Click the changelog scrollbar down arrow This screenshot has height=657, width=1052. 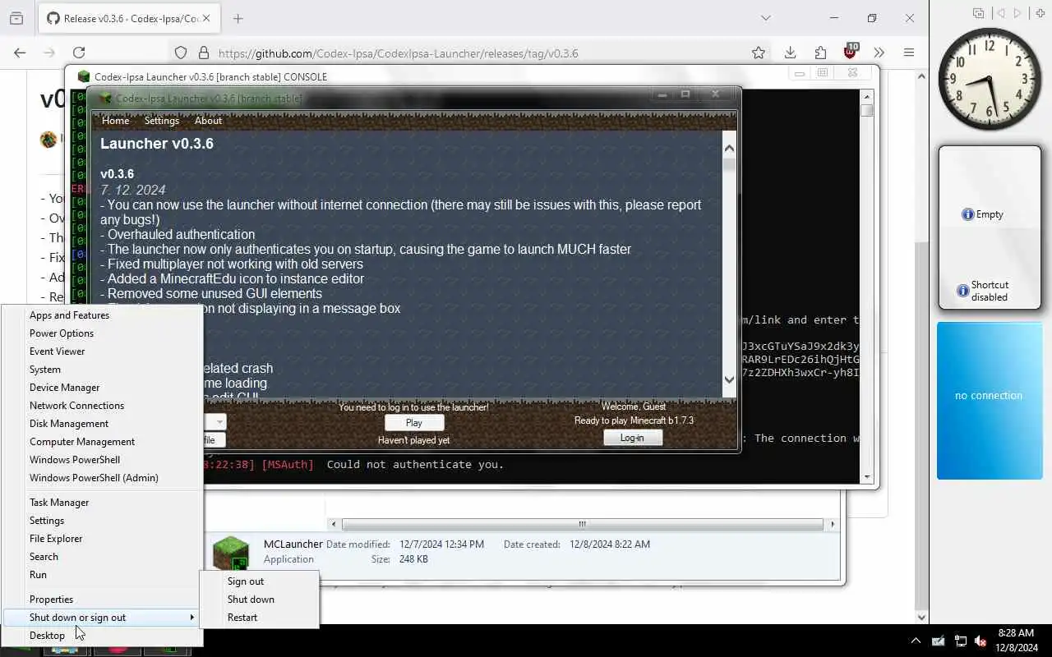coord(729,379)
